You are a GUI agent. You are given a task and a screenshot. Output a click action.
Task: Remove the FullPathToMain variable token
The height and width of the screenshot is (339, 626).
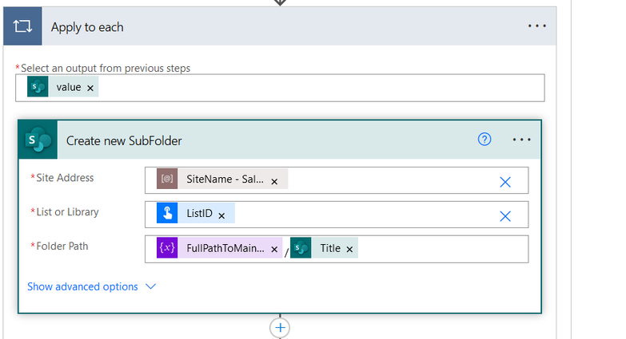pyautogui.click(x=274, y=250)
